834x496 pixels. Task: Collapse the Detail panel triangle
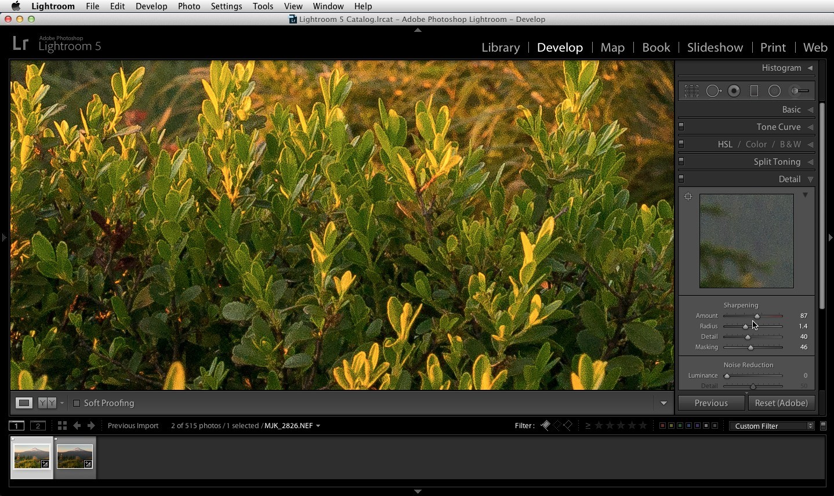pos(810,179)
